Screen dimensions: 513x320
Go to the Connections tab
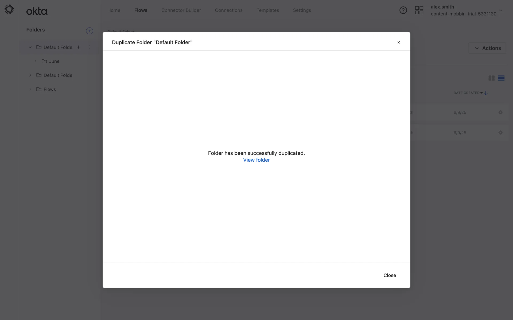tap(228, 10)
